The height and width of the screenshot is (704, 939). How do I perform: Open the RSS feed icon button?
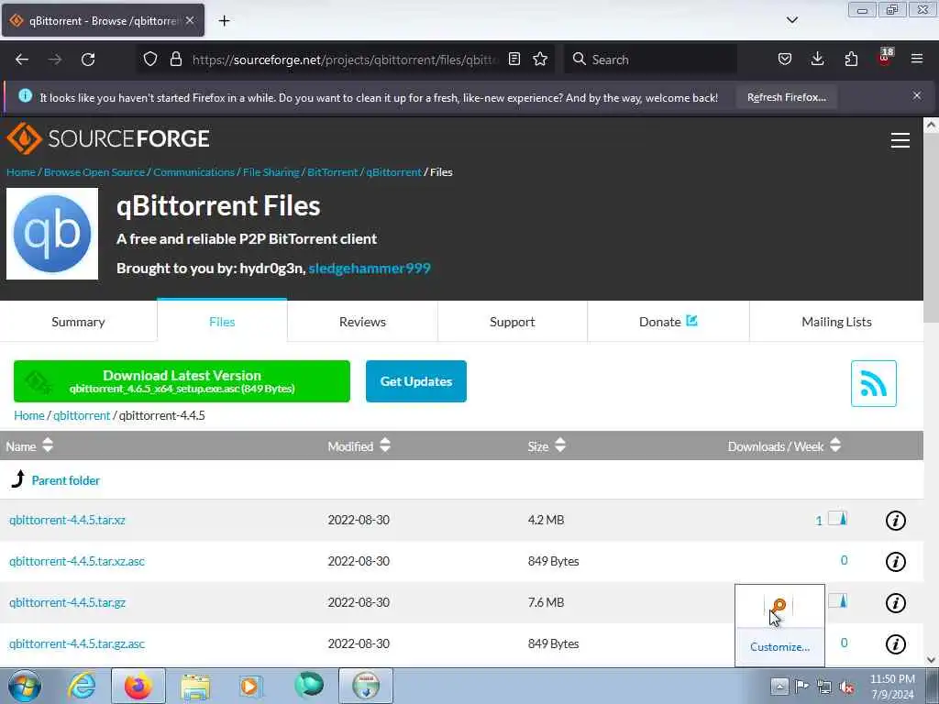(x=873, y=383)
